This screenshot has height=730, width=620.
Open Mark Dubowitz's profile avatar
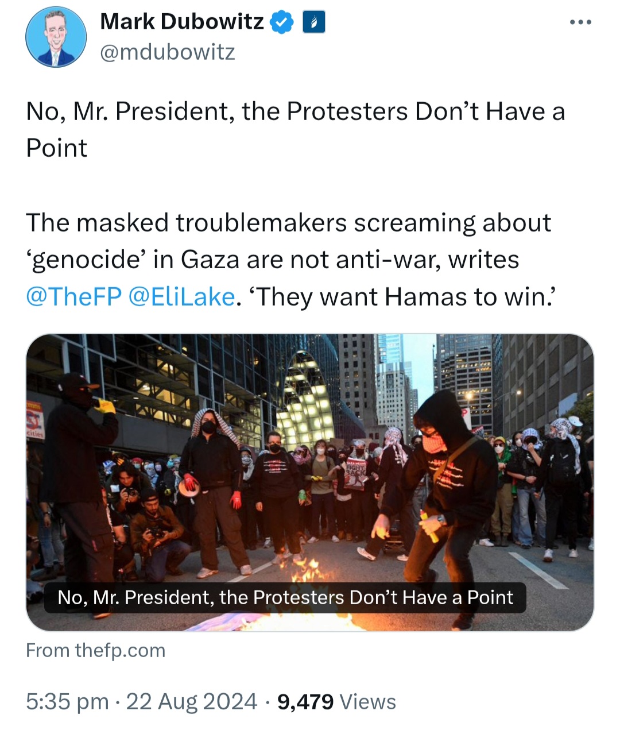[56, 37]
